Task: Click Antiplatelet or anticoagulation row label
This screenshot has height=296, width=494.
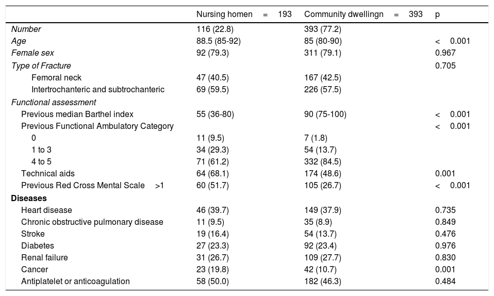Action: tap(75, 282)
